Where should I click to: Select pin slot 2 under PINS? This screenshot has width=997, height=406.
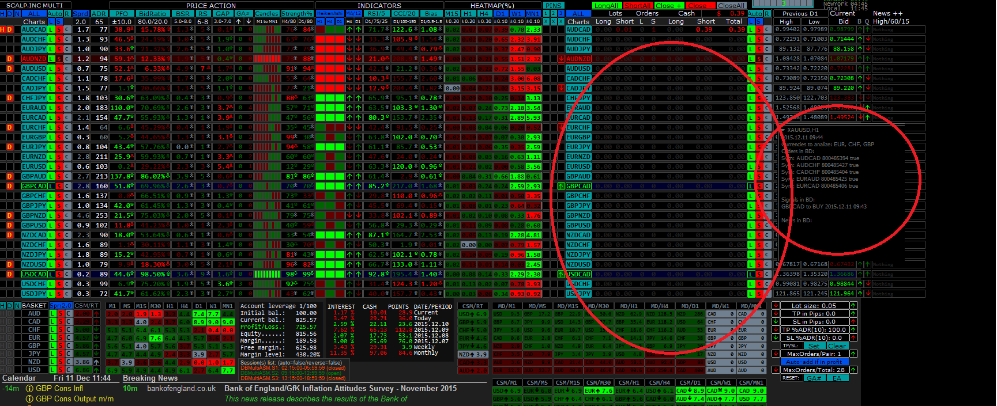[554, 13]
